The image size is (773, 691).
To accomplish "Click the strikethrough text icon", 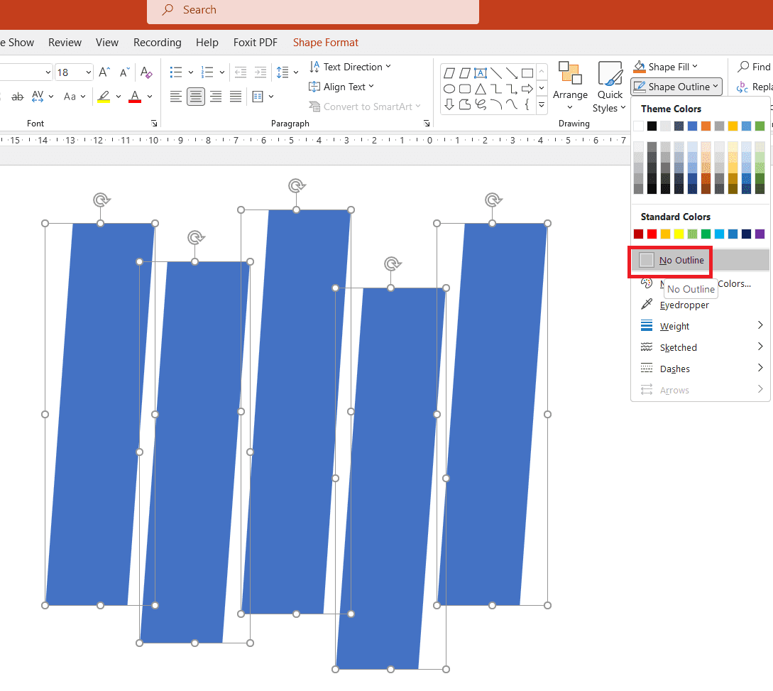I will point(17,97).
